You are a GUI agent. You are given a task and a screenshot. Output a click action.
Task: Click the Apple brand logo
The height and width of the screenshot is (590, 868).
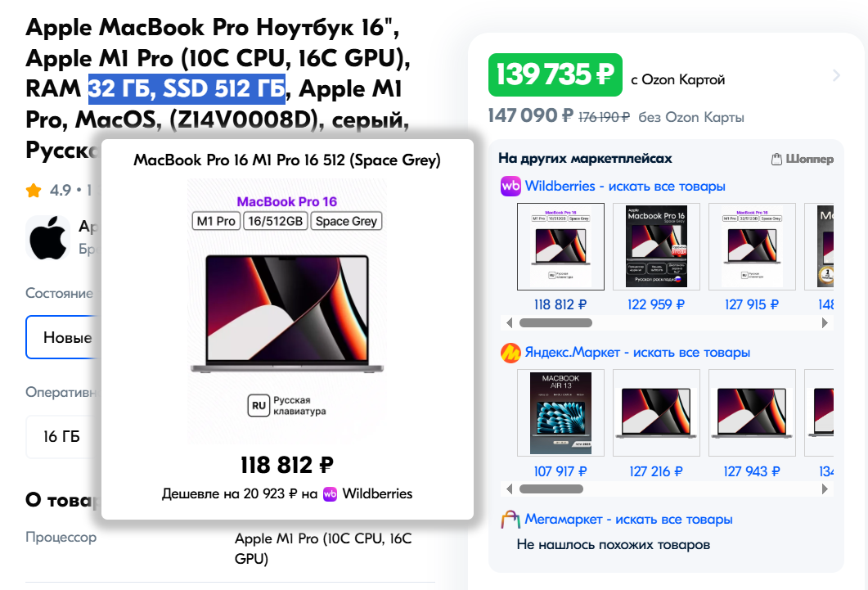pyautogui.click(x=47, y=239)
